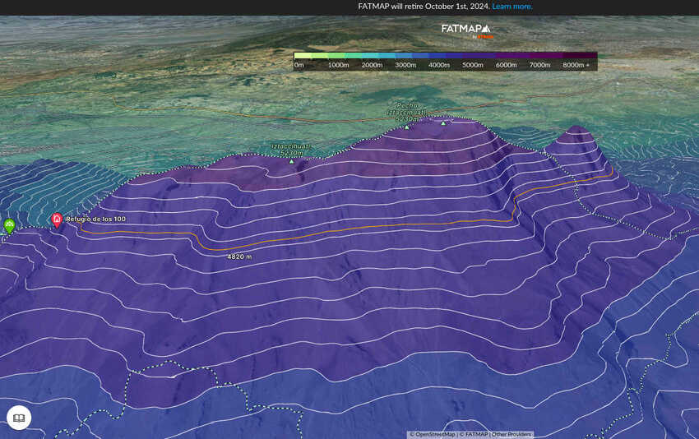The image size is (699, 439).
Task: Open the Learn more link in banner
Action: pos(512,7)
